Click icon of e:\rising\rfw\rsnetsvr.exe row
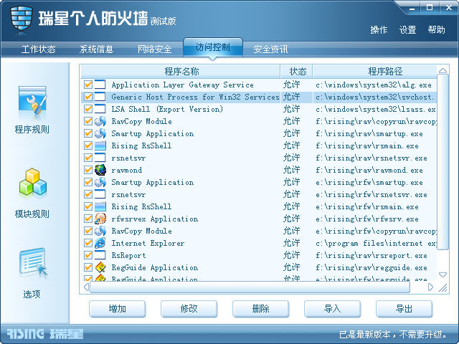The height and width of the screenshot is (344, 459). 100,194
